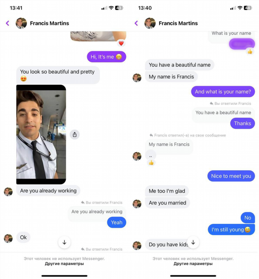Tap the 'Francis Martins' name in right header
The width and height of the screenshot is (259, 279).
click(x=178, y=23)
